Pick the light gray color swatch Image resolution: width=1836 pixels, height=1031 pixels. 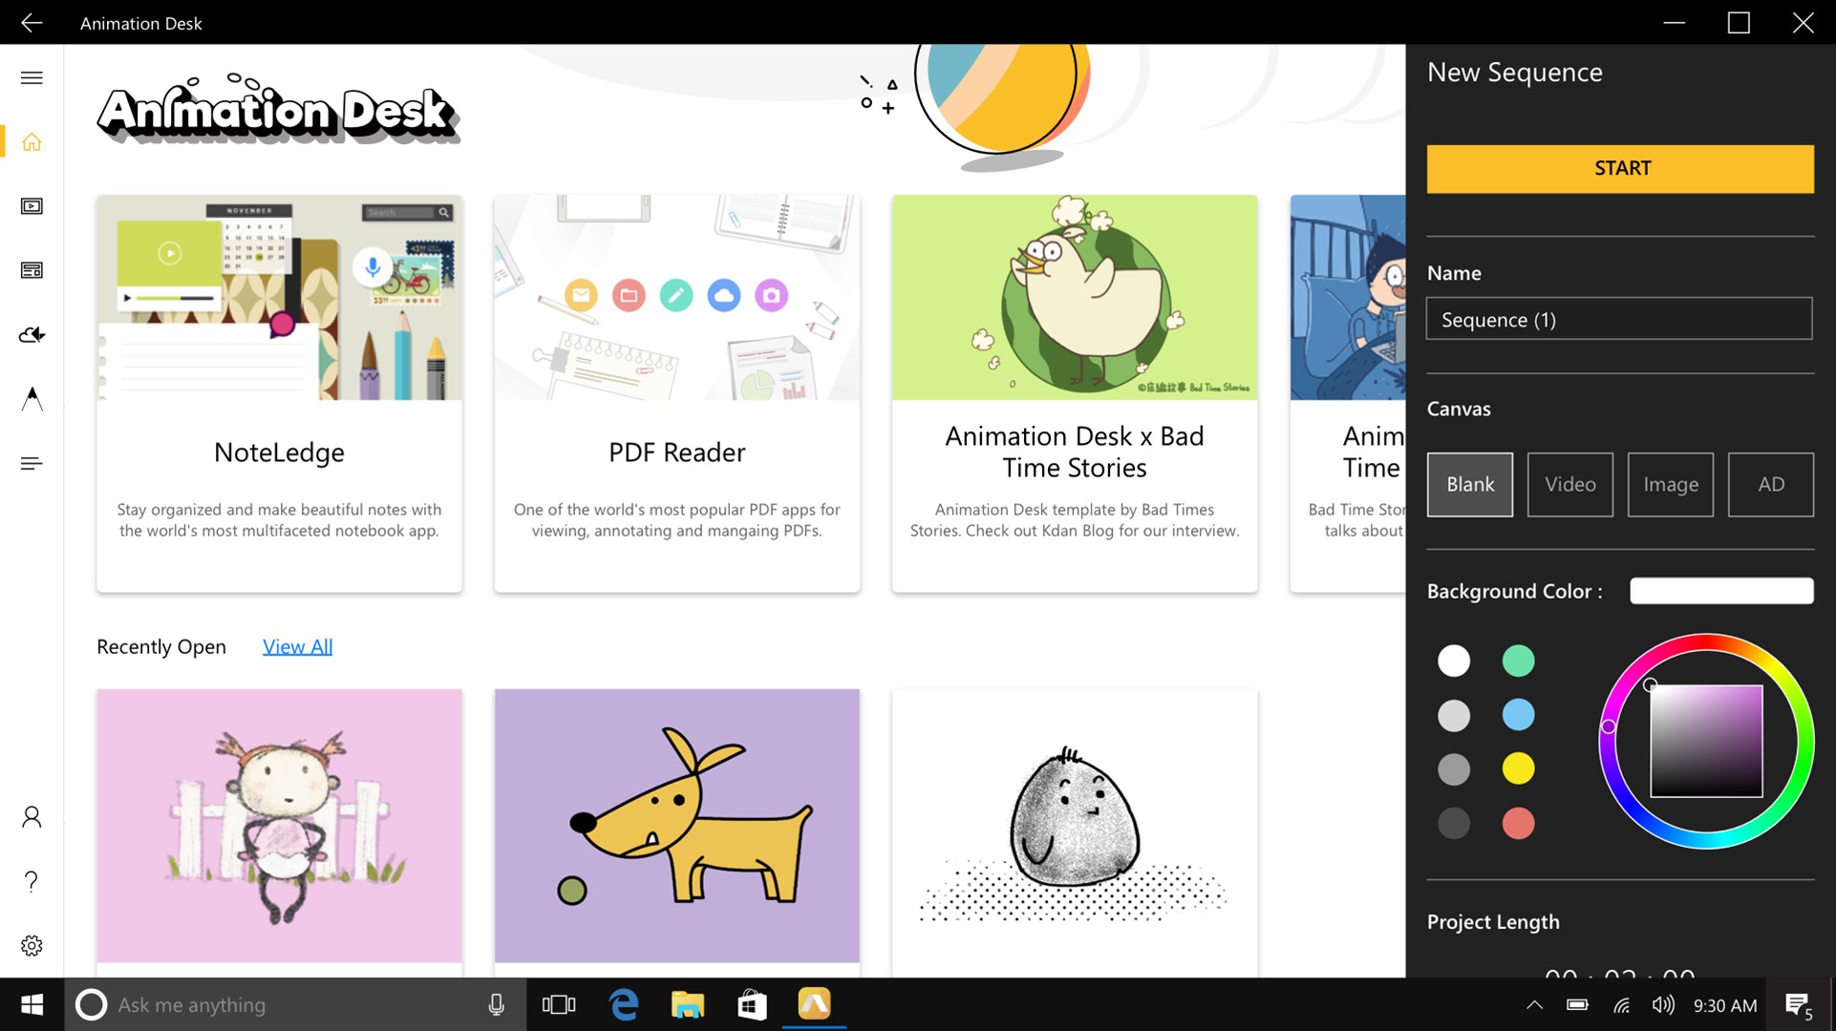(x=1454, y=715)
